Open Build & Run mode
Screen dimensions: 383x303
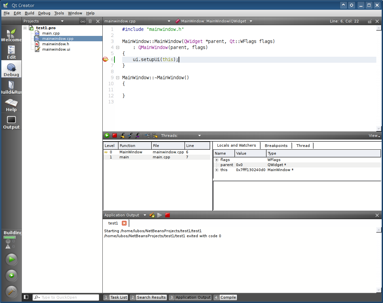pos(11,87)
